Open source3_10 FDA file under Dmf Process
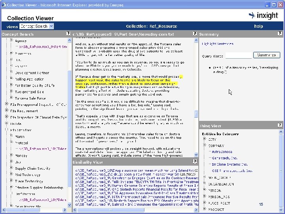 (x=43, y=200)
